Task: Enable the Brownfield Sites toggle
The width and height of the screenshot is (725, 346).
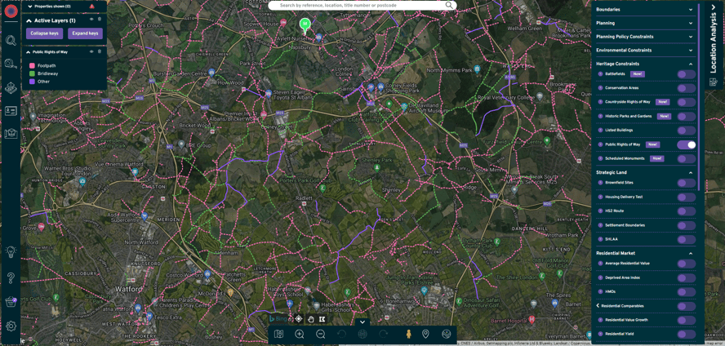Action: [x=686, y=183]
